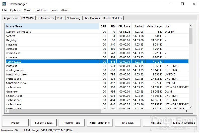200x133 pixels.
Task: Close the DTaskManager window
Action: 194,4
